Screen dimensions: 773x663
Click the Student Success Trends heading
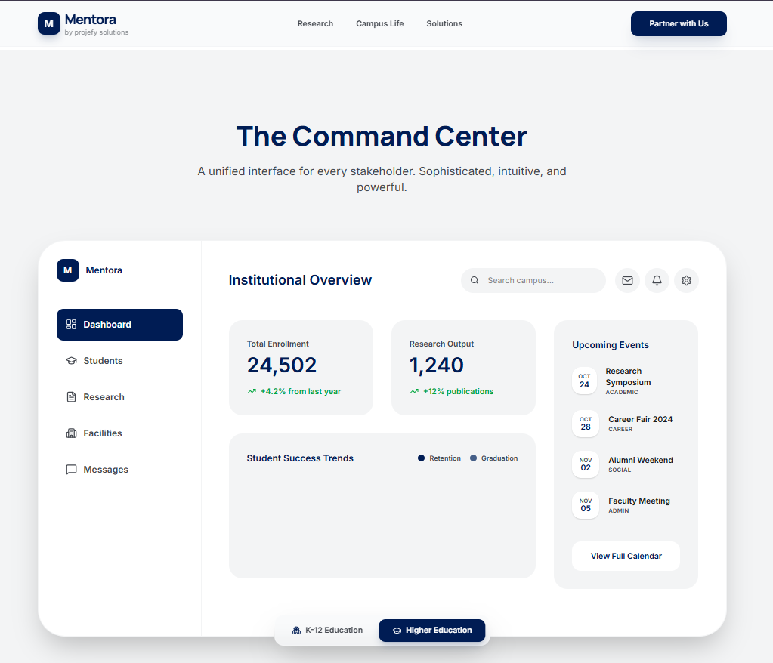pos(300,458)
